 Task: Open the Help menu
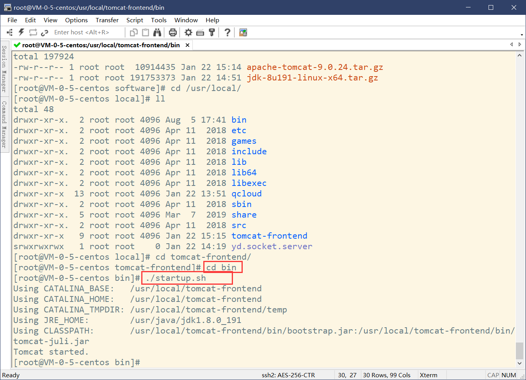(x=212, y=20)
